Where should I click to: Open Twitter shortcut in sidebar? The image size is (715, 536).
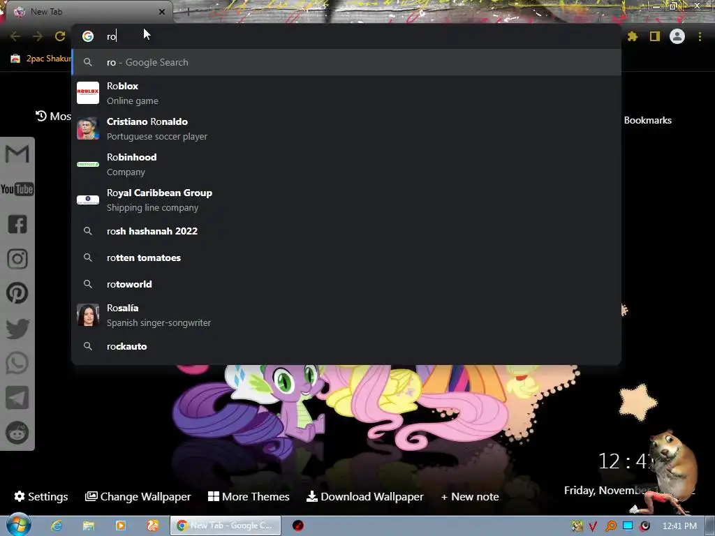tap(17, 329)
